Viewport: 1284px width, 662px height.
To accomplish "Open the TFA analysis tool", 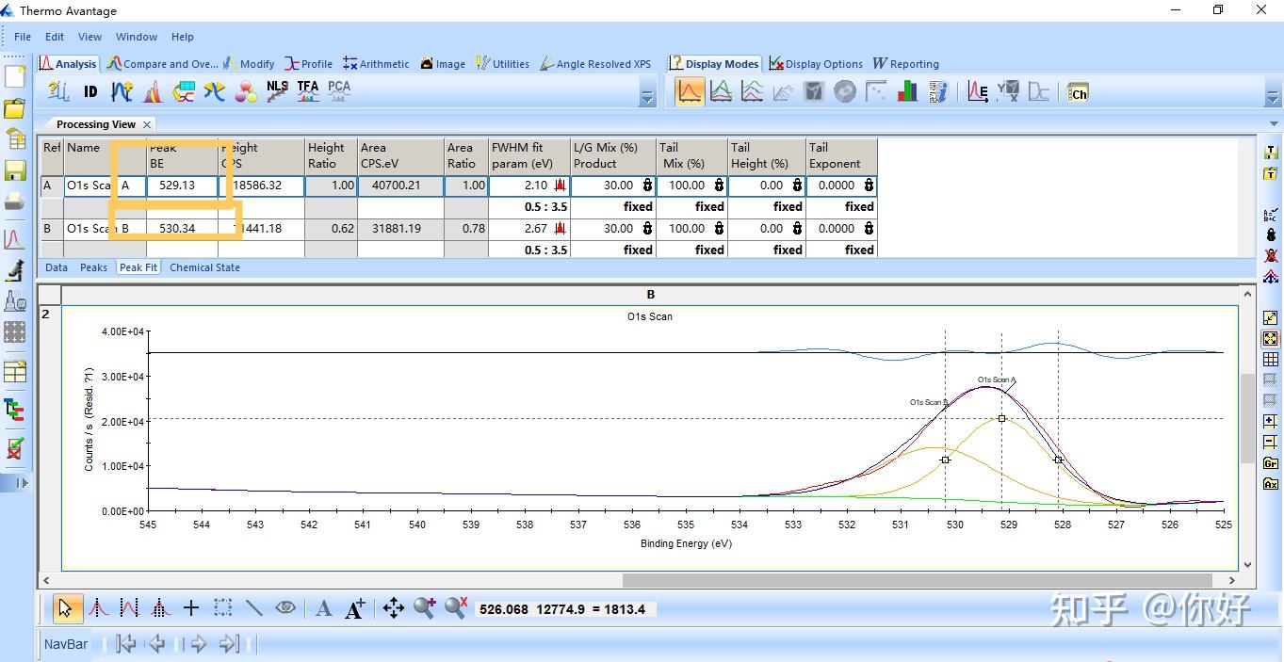I will [x=308, y=91].
